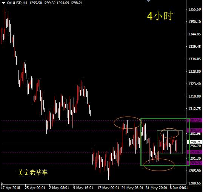Screen dimensions: 203x192
Task: Click the 2 May 08:01 time label
Action: pyautogui.click(x=59, y=188)
